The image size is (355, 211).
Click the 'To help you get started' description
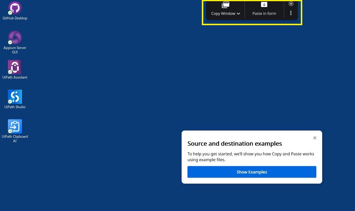(x=251, y=157)
